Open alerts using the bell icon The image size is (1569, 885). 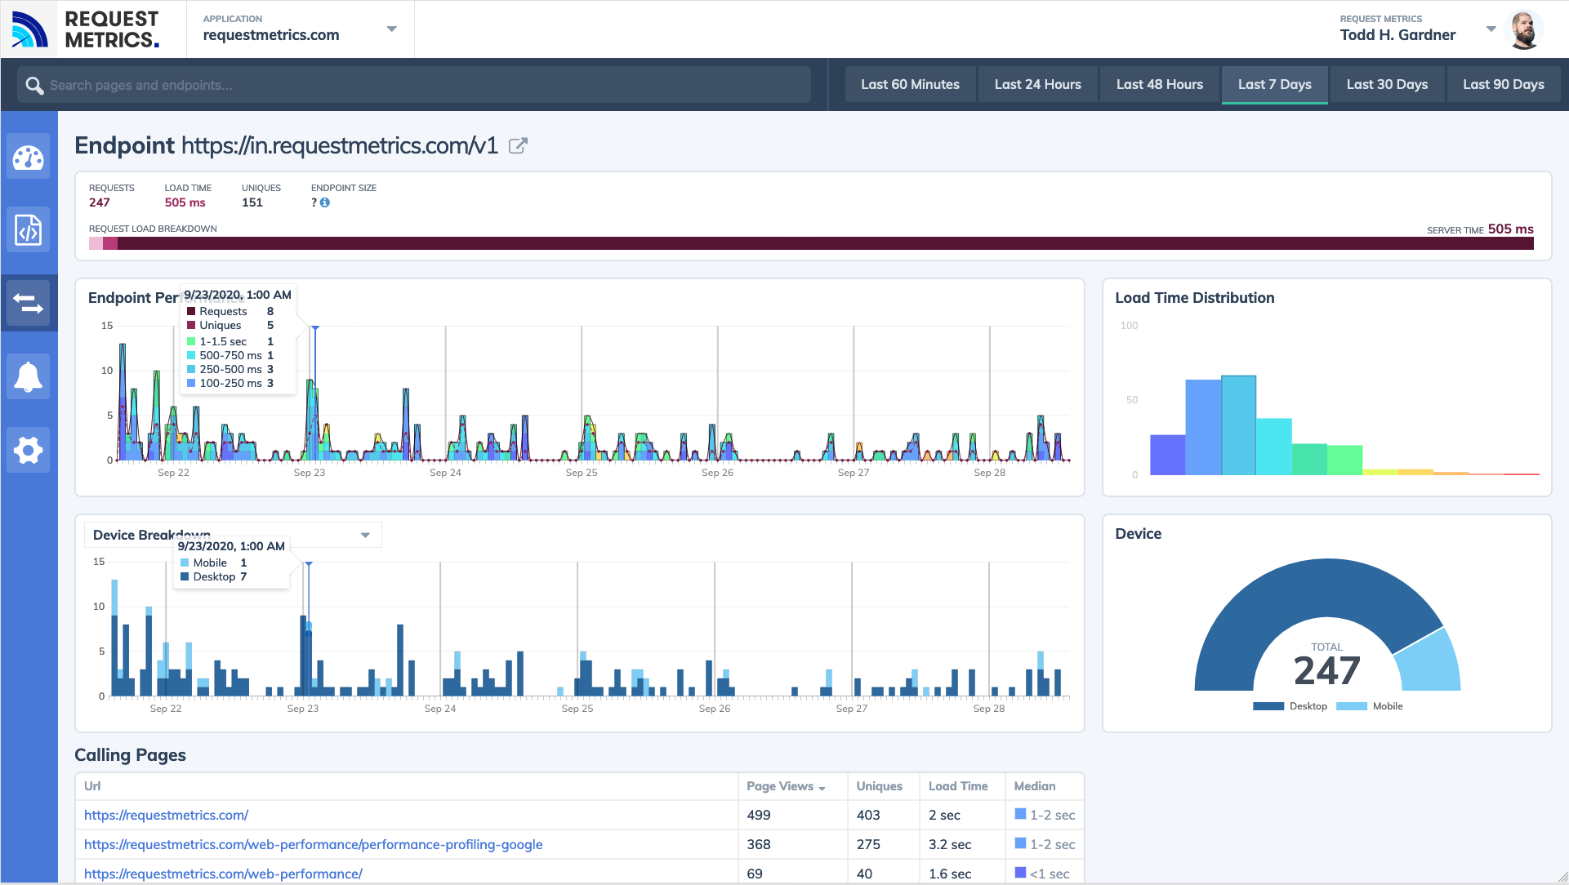coord(29,376)
